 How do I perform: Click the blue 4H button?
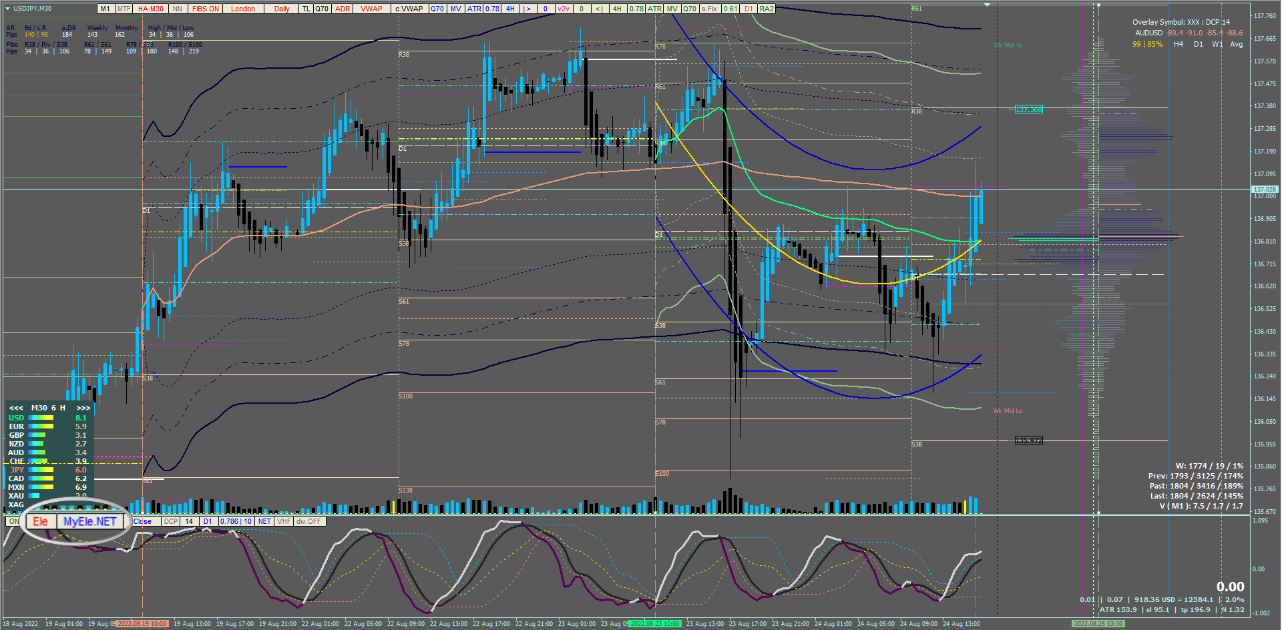tap(510, 9)
